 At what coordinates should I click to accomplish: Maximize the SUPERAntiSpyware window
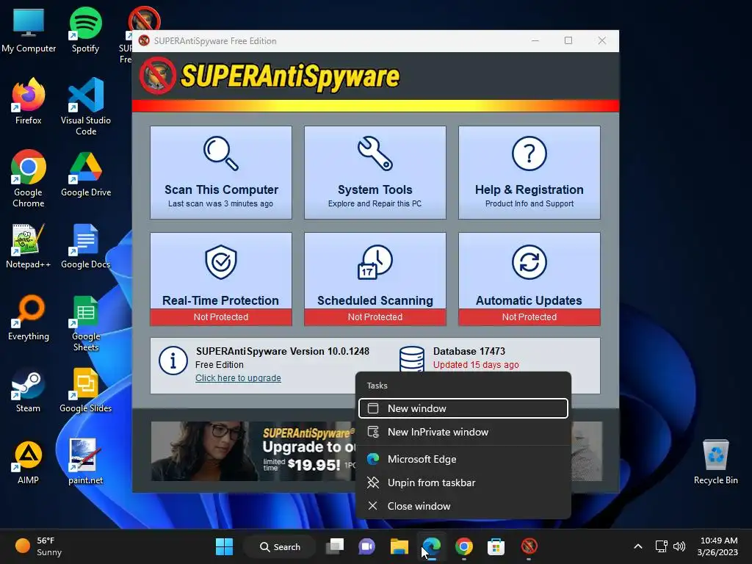(568, 41)
